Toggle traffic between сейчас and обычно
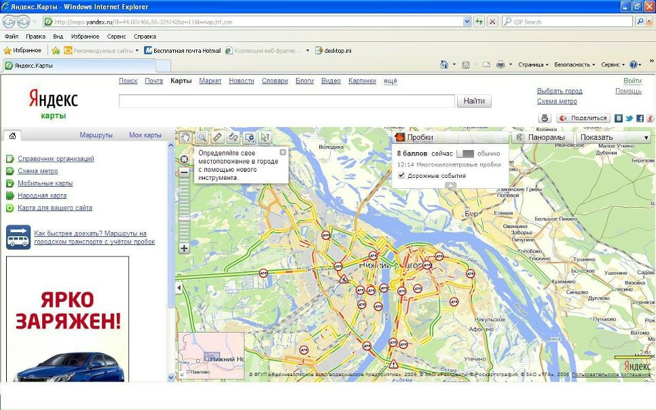Image resolution: width=656 pixels, height=410 pixels. [x=464, y=154]
